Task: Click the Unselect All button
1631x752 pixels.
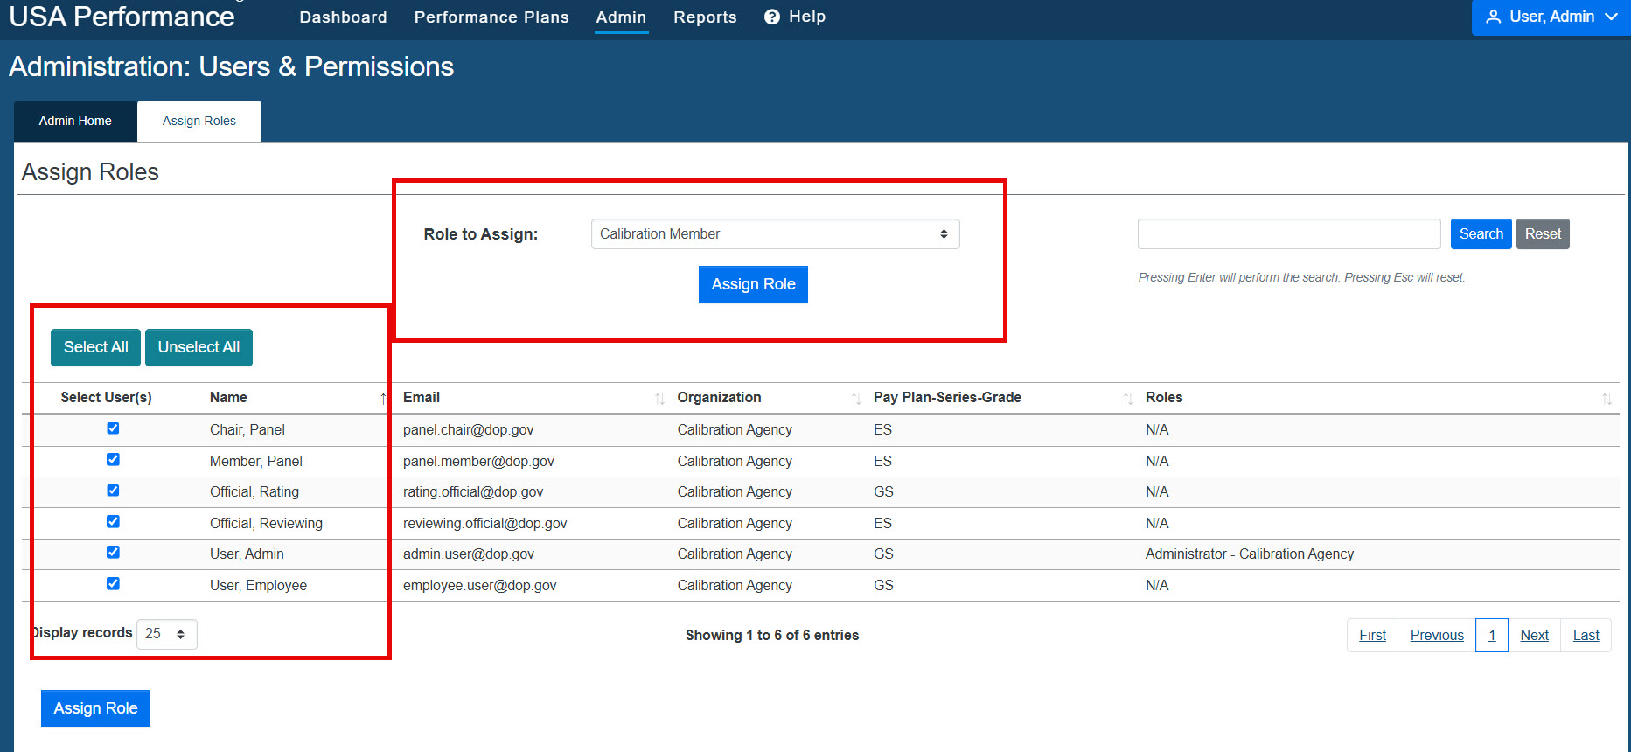Action: pos(199,347)
